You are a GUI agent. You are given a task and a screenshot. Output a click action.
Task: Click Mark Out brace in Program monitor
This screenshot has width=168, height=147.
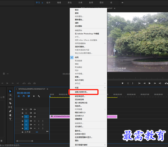[132, 83]
